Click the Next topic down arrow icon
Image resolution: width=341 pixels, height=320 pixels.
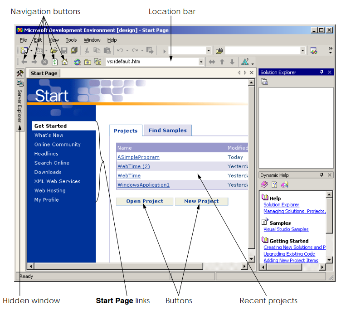pos(232,62)
